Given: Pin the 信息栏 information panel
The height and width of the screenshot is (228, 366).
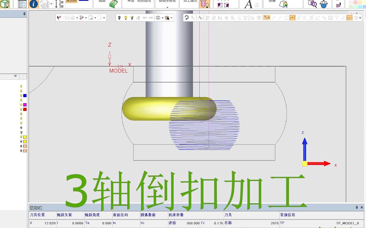Looking at the screenshot, I should [x=356, y=207].
